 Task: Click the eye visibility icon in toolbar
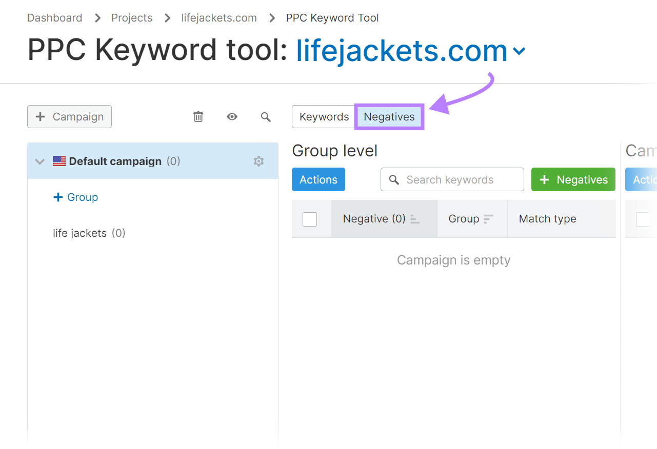[x=232, y=116]
